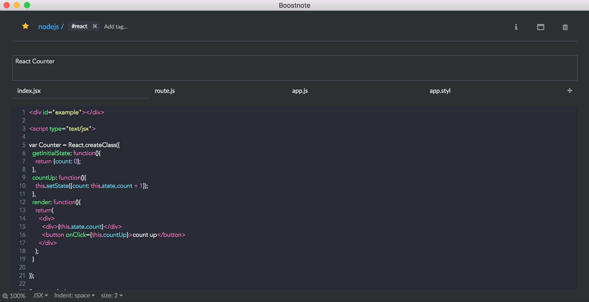
Task: Focus the Add tag input field
Action: (116, 27)
